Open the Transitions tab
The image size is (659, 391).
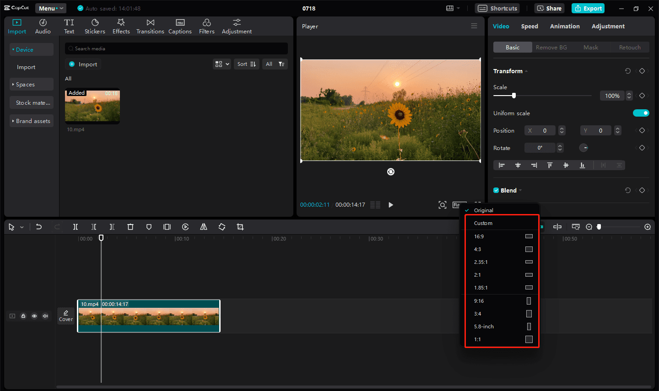click(x=150, y=27)
